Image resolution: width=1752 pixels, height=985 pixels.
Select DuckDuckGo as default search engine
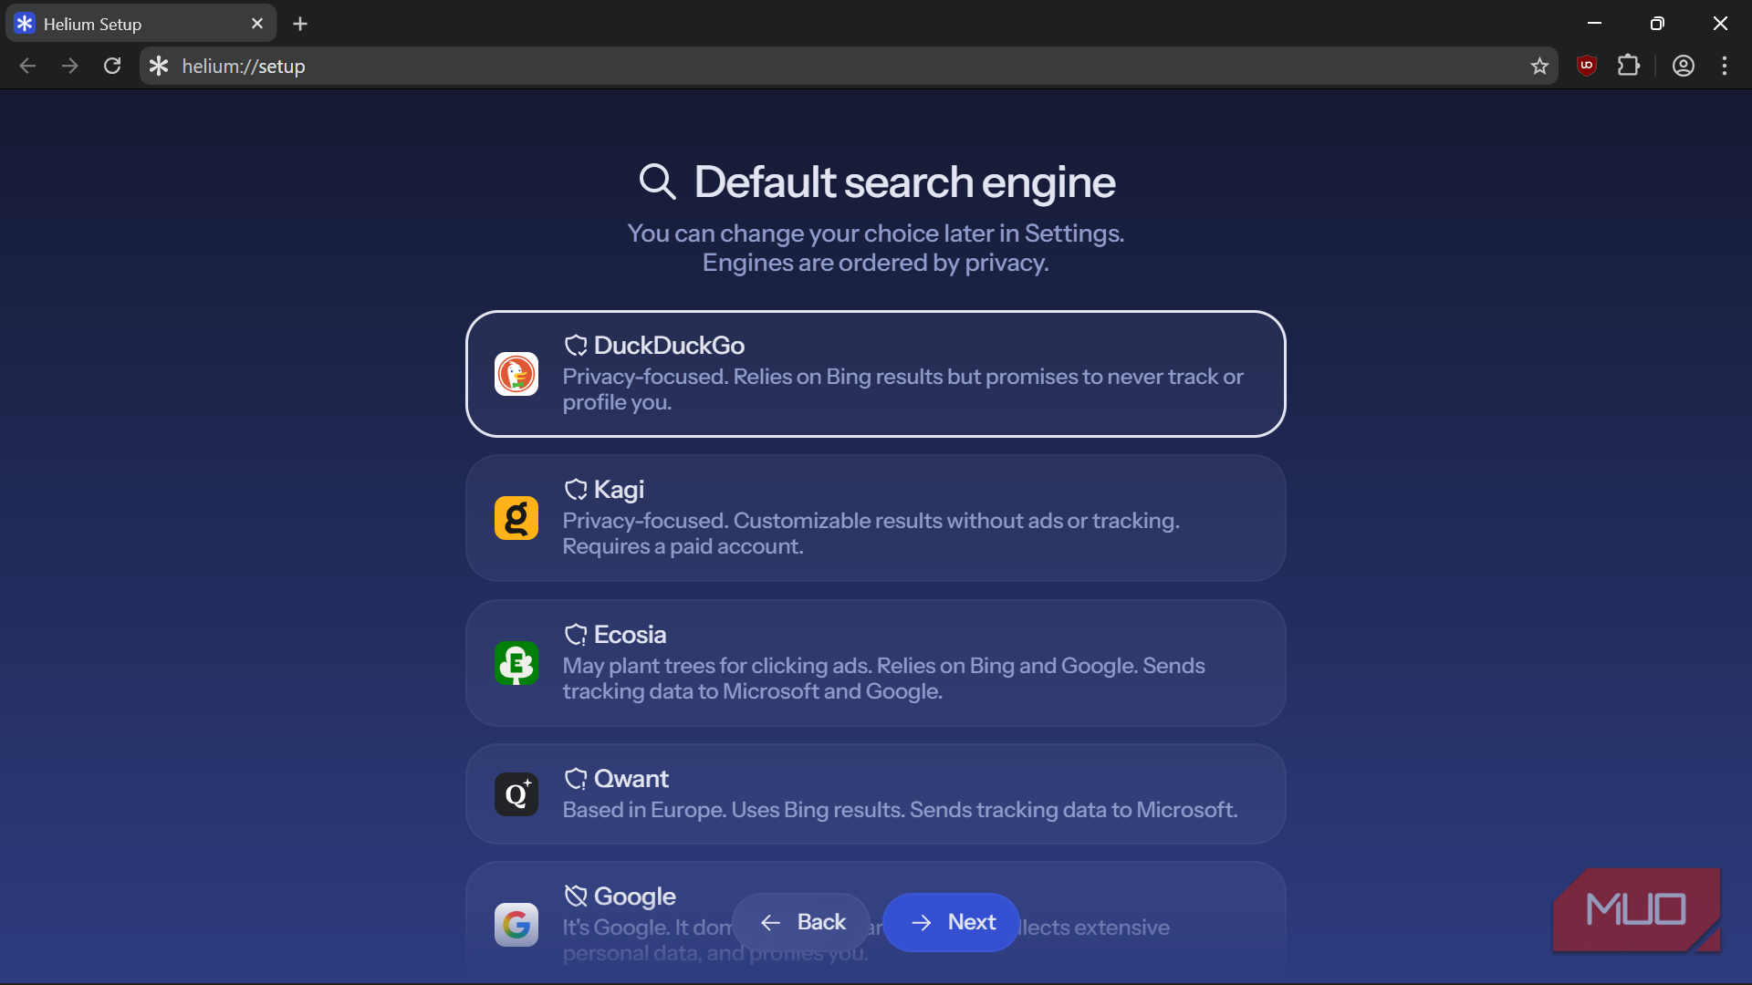pyautogui.click(x=875, y=374)
